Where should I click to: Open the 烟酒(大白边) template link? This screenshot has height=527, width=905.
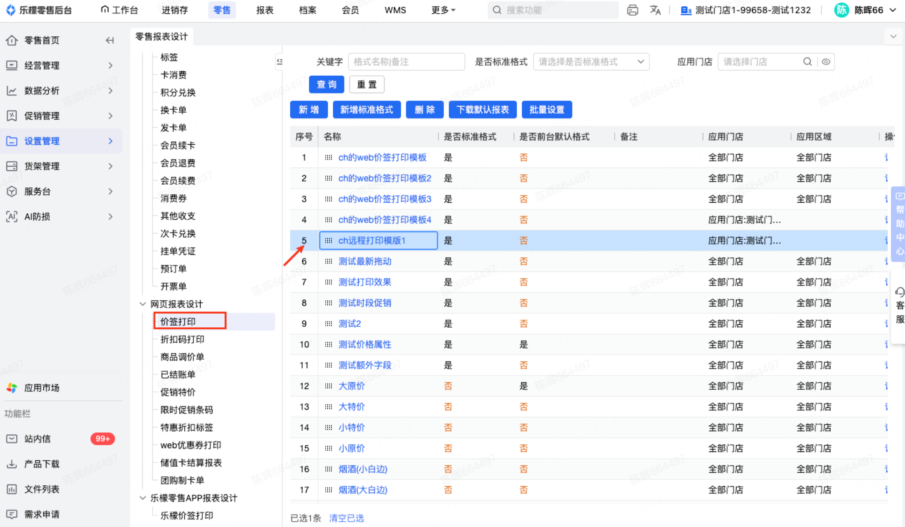pos(363,490)
